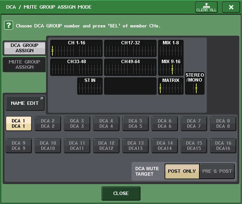
Task: Click the question mark help icon
Action: tap(9, 25)
